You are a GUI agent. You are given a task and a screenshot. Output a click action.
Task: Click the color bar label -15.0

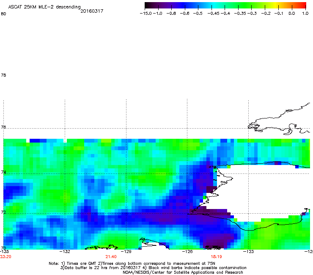[x=146, y=14]
